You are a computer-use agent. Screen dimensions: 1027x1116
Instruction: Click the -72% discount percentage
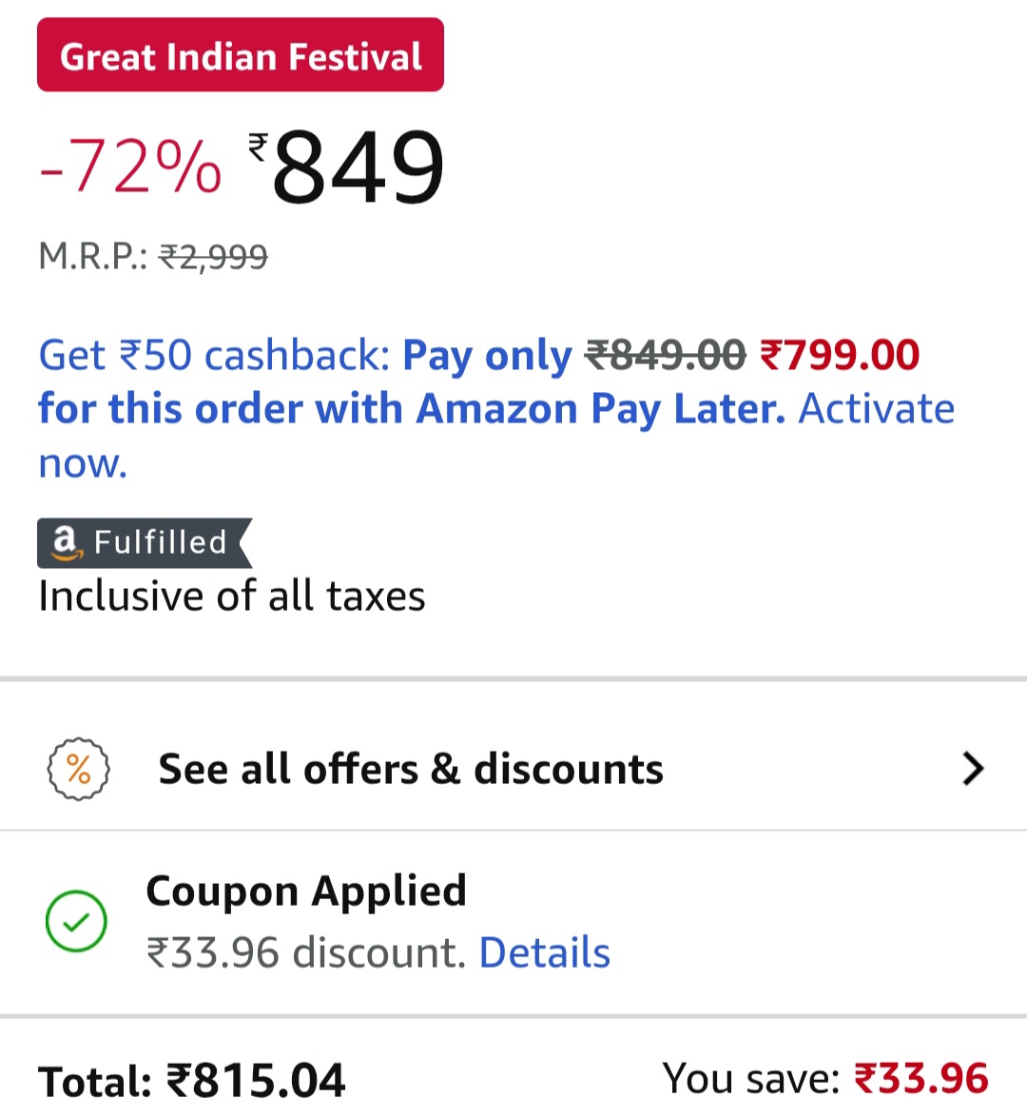tap(130, 167)
